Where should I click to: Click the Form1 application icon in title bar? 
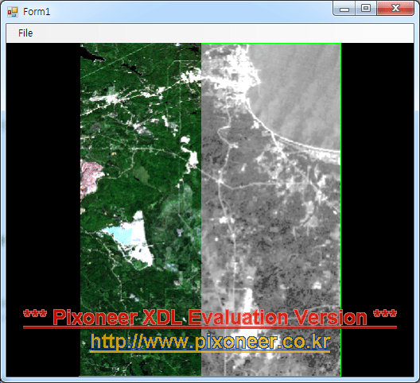coord(13,12)
